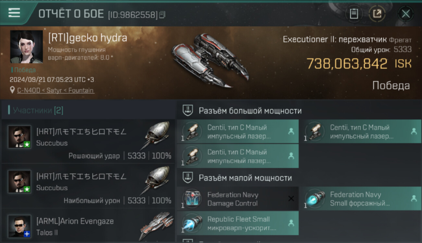
Task: Click the Federation Navy Damage Control module icon
Action: click(x=192, y=199)
